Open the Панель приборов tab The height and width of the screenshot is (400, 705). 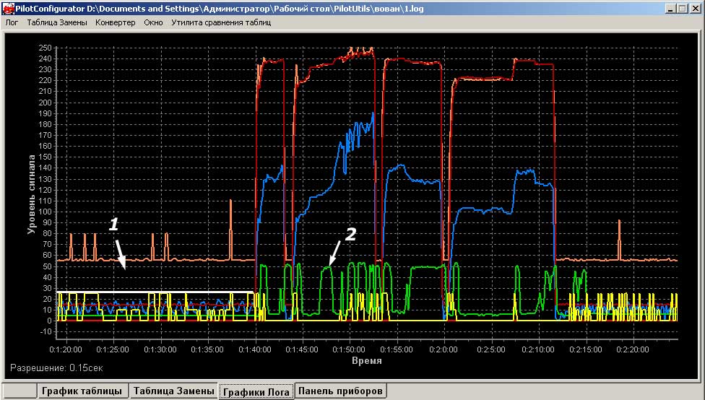(x=340, y=391)
